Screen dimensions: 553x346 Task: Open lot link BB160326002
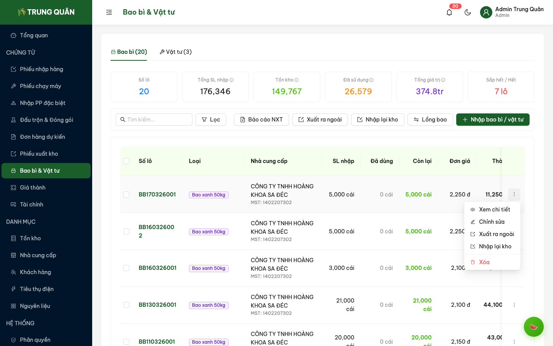156,231
